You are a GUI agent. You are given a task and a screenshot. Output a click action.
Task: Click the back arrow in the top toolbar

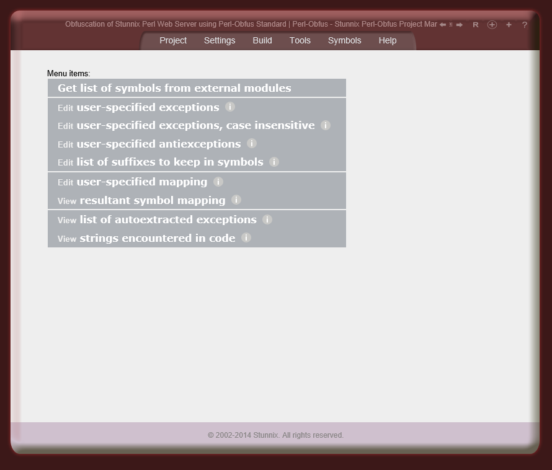(443, 25)
